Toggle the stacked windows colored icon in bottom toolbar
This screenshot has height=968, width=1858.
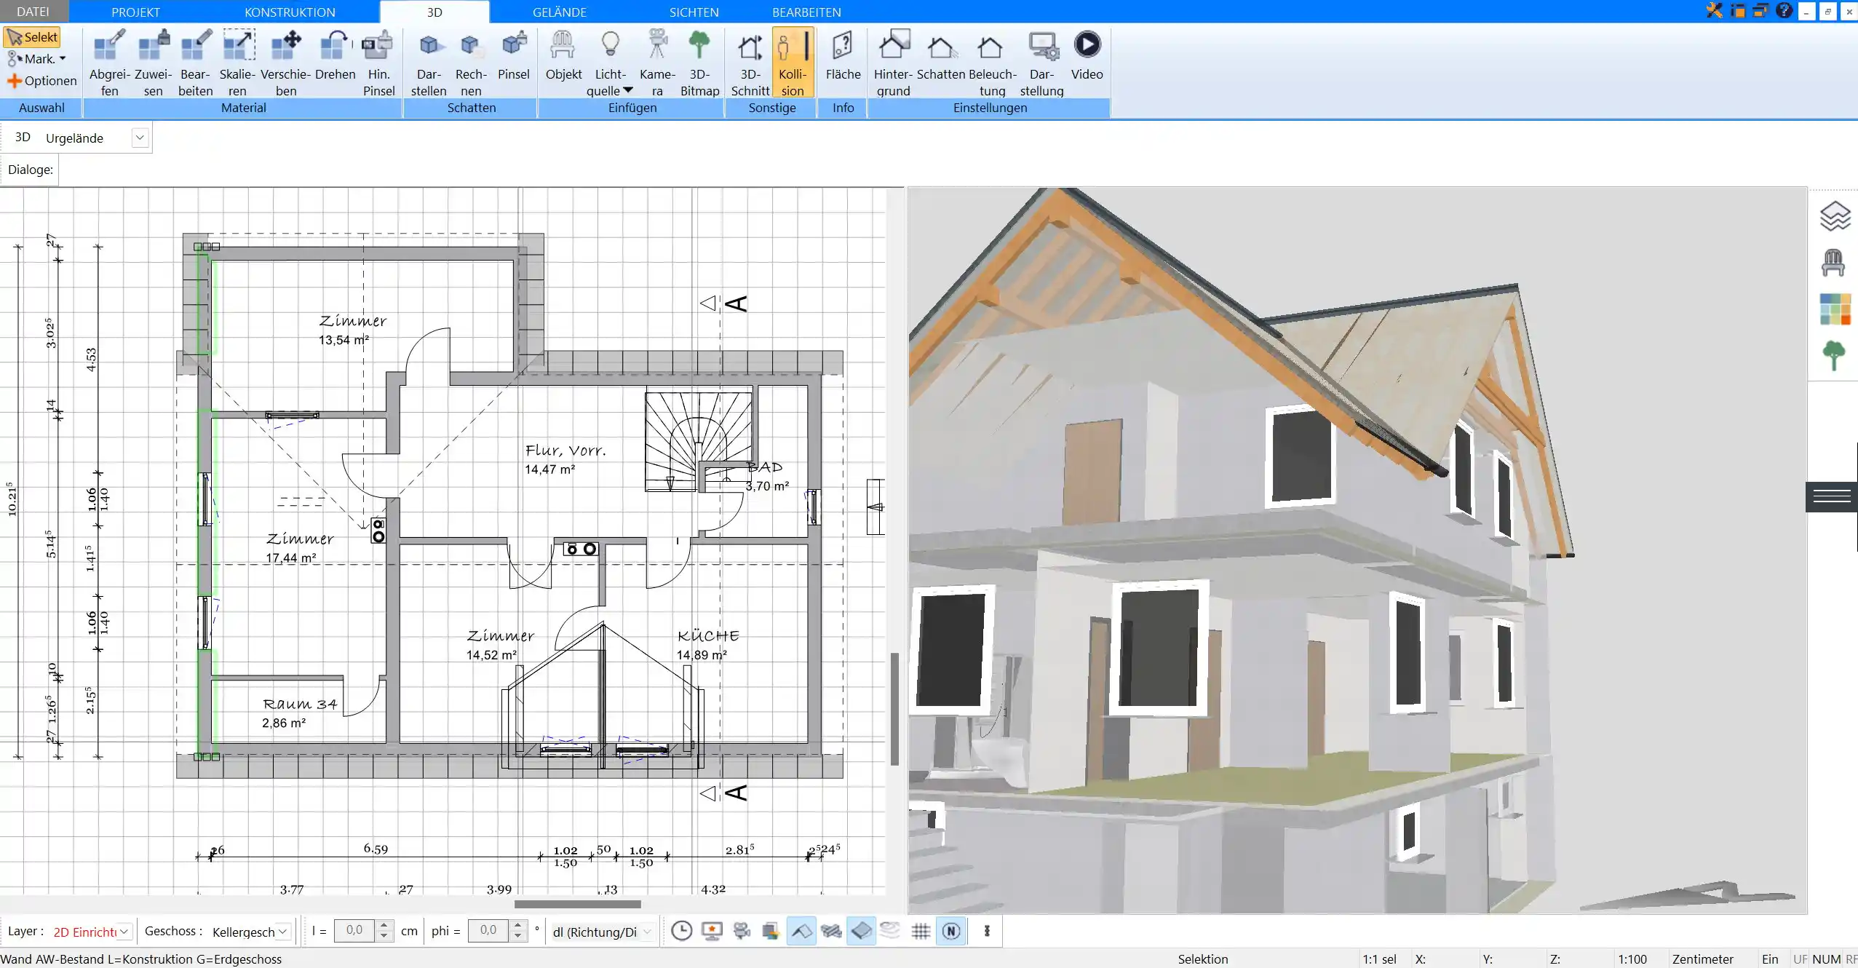(771, 931)
